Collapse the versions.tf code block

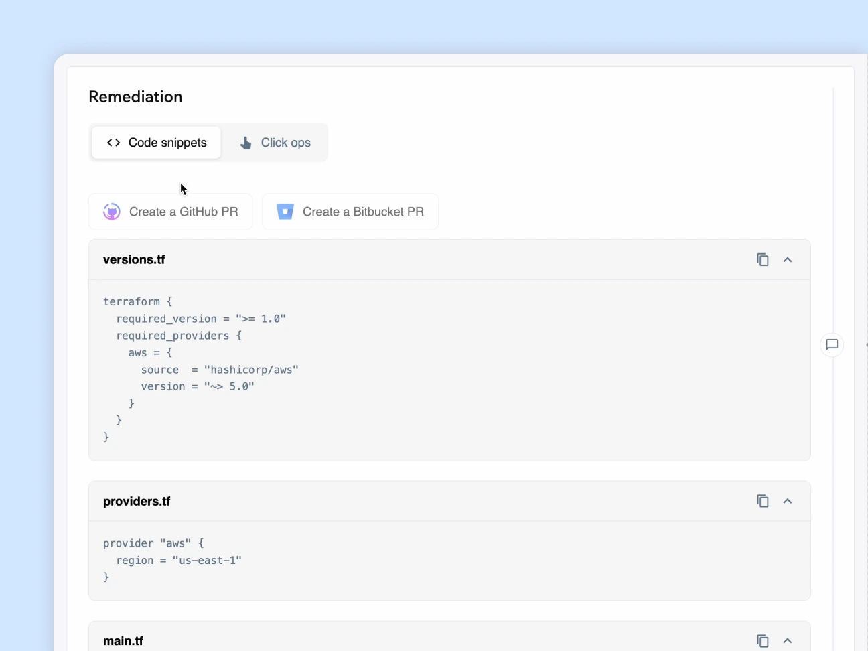pos(788,259)
